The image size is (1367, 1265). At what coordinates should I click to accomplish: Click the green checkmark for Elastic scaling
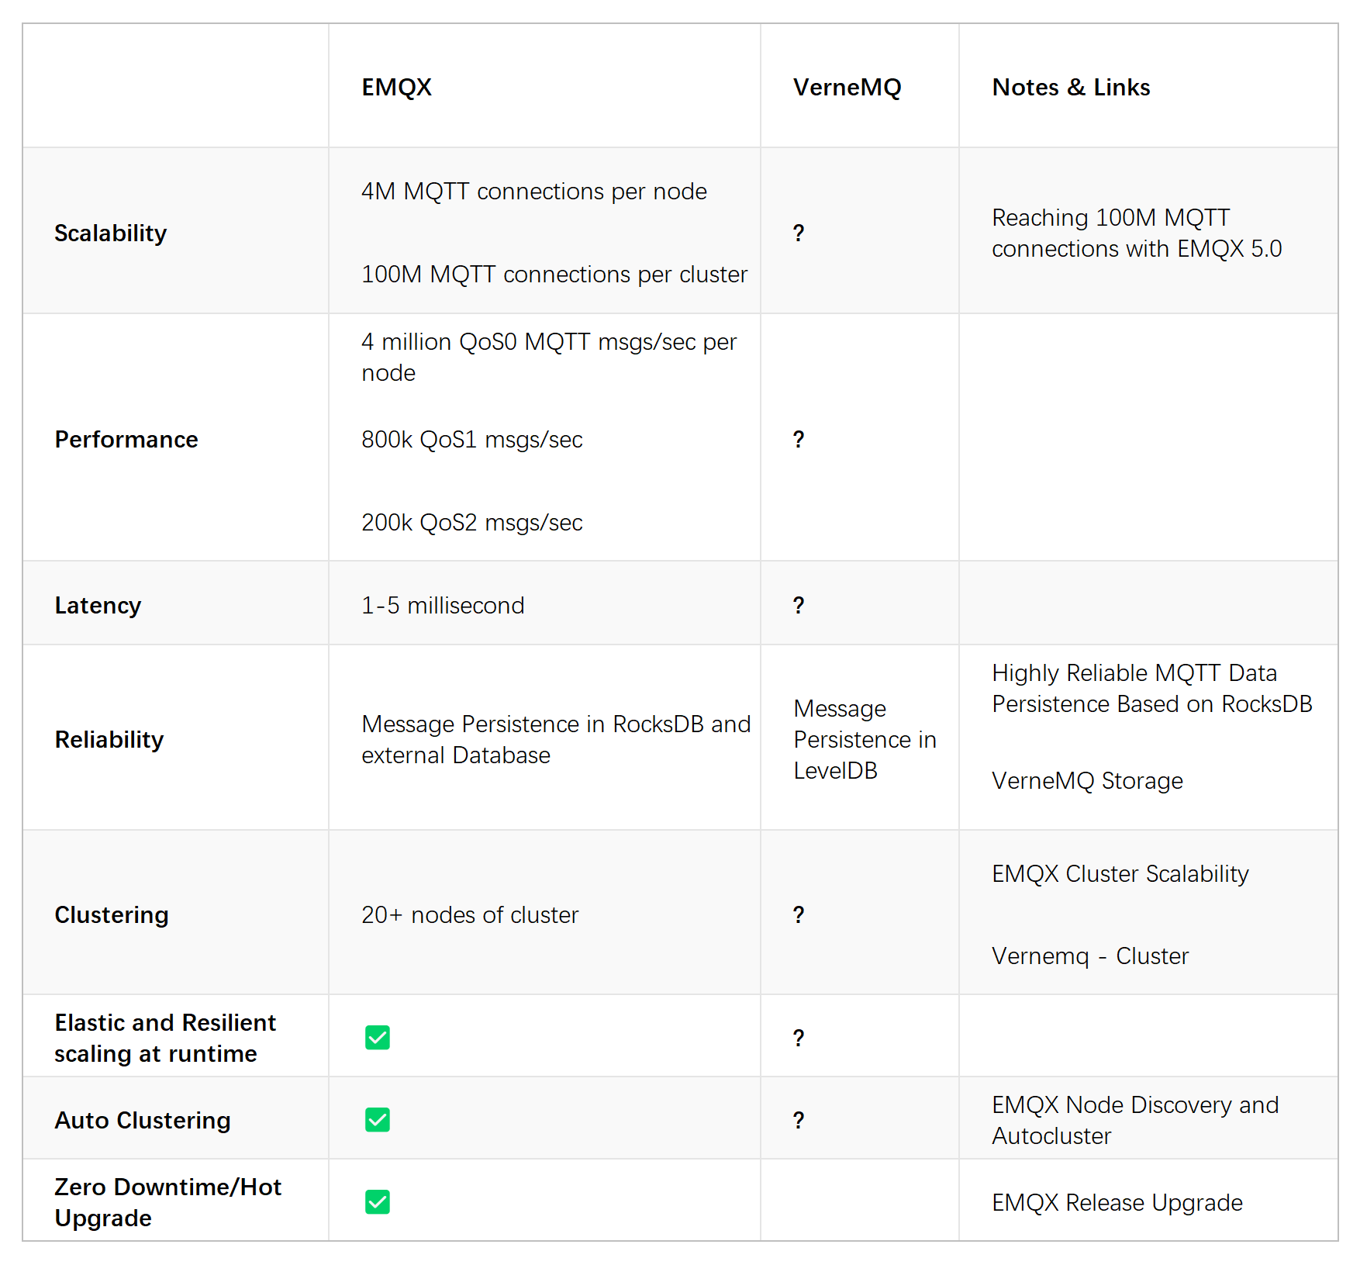(x=378, y=1038)
